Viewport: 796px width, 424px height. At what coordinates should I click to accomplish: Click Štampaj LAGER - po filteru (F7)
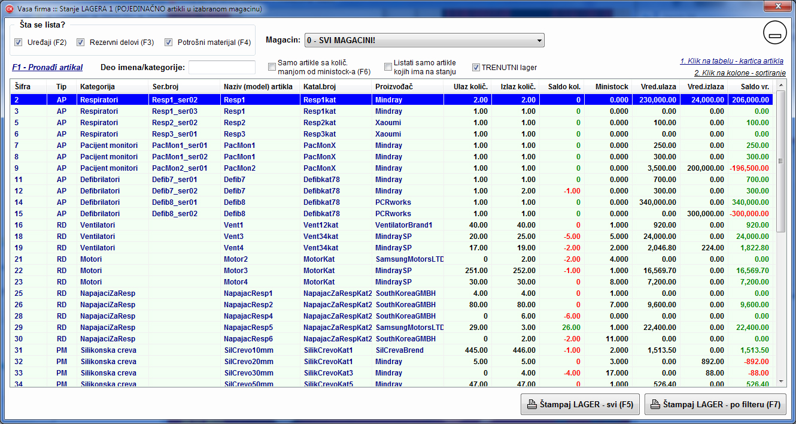pyautogui.click(x=715, y=404)
